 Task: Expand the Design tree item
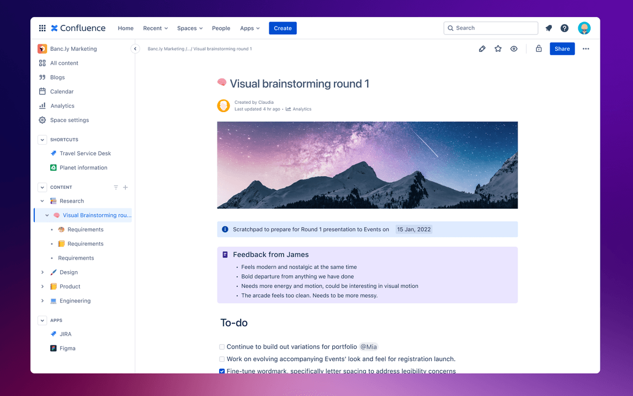click(x=42, y=272)
